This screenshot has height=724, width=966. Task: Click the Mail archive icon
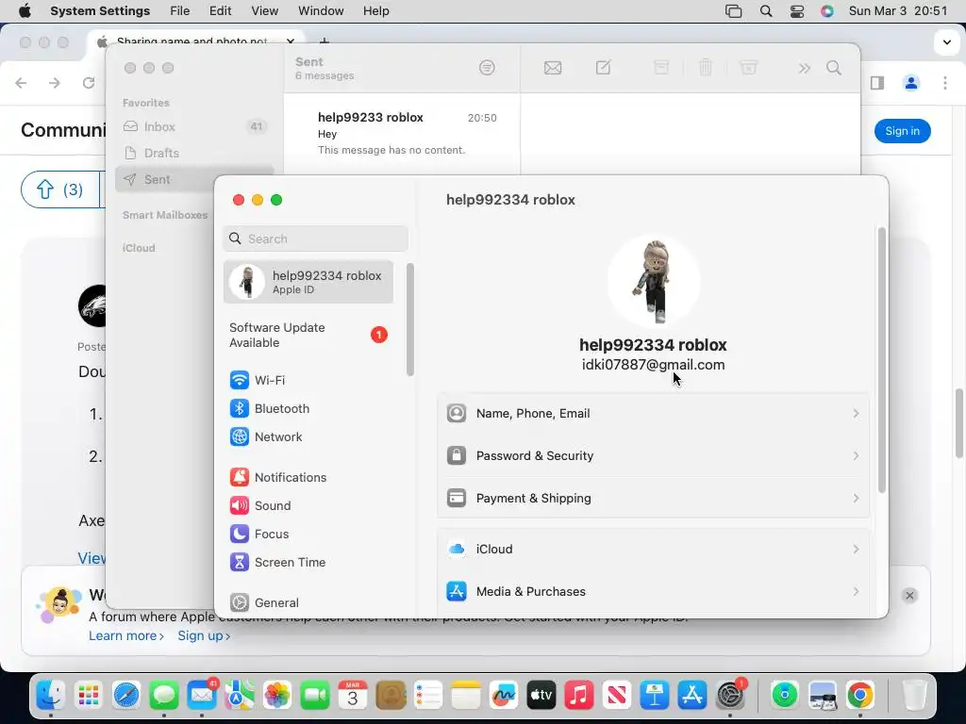click(661, 68)
